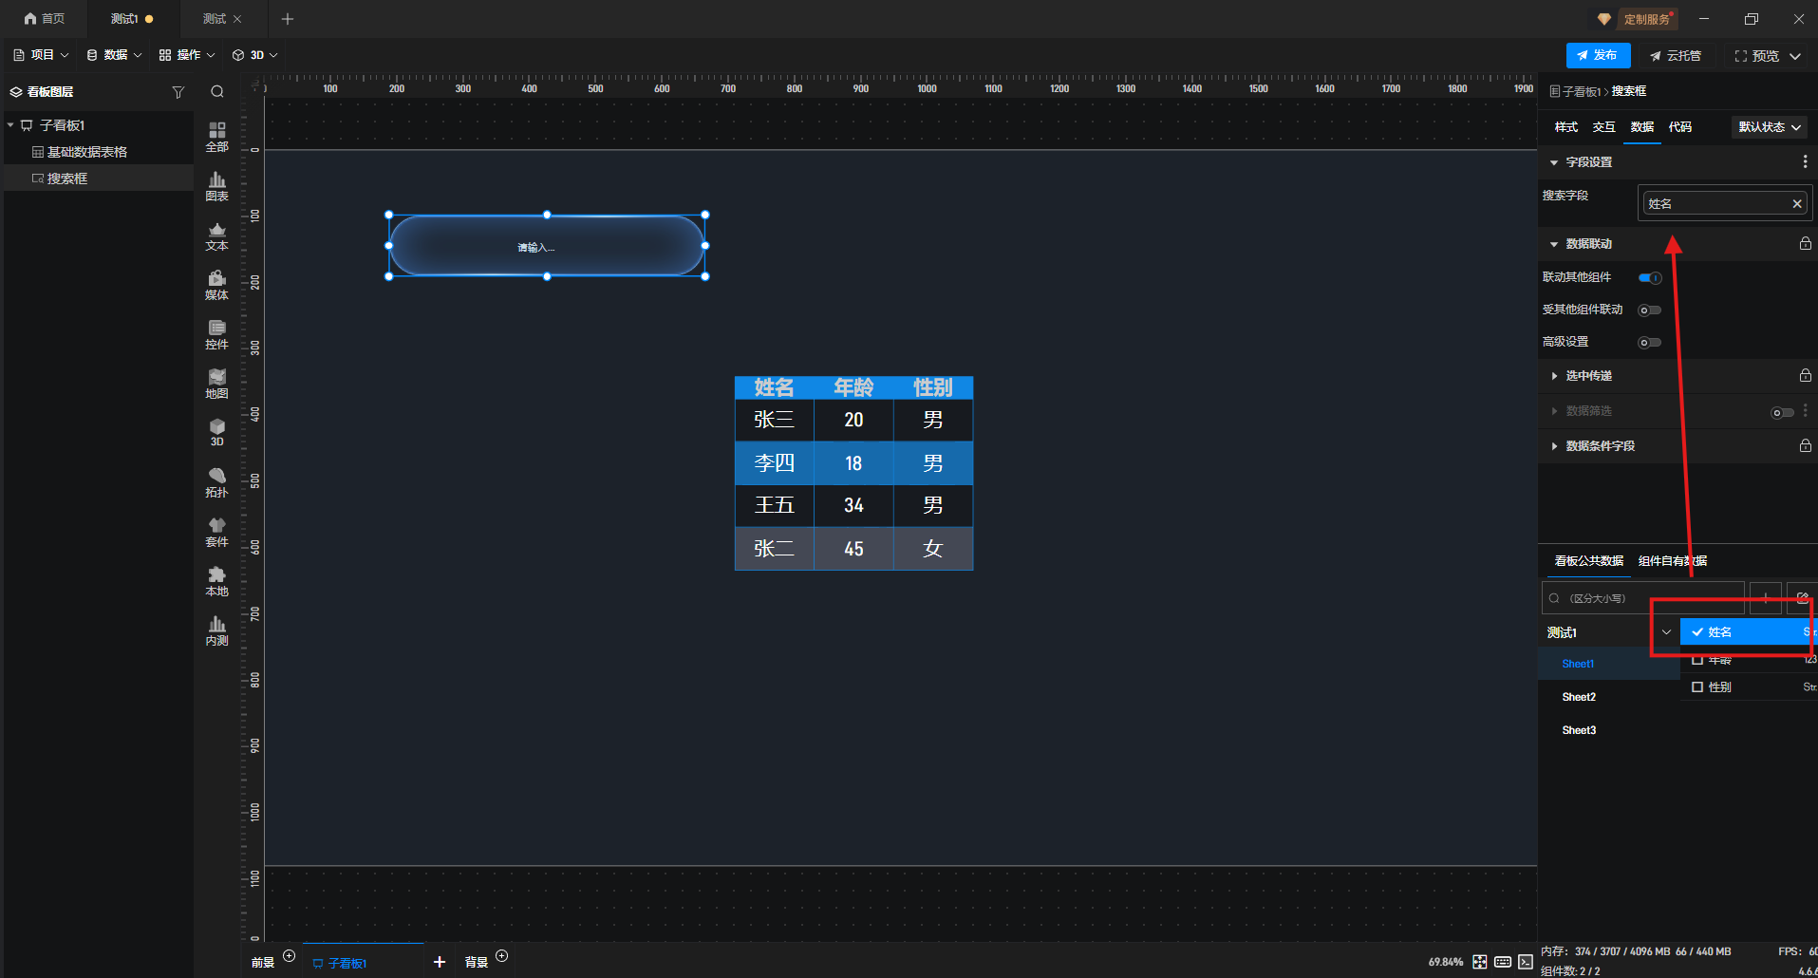Click the layer filter funnel icon
Screen dimensions: 1818x978
[x=178, y=92]
